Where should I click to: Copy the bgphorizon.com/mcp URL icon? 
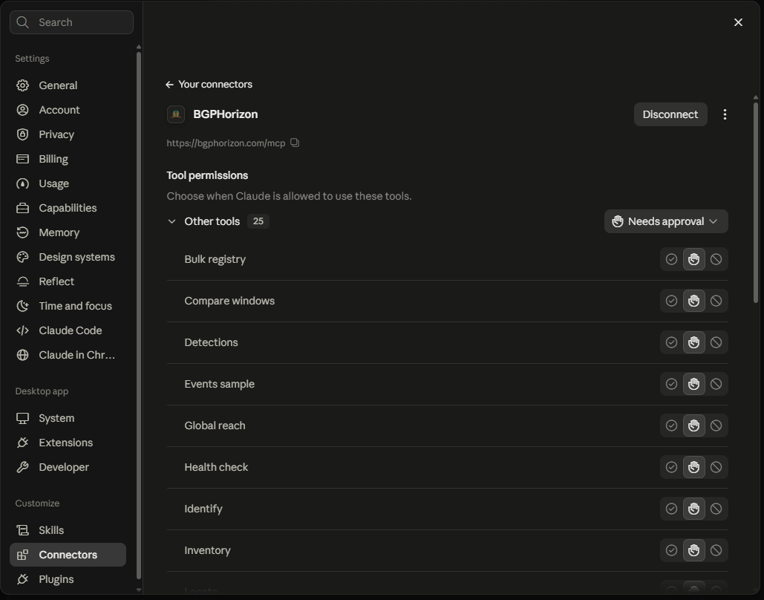295,143
